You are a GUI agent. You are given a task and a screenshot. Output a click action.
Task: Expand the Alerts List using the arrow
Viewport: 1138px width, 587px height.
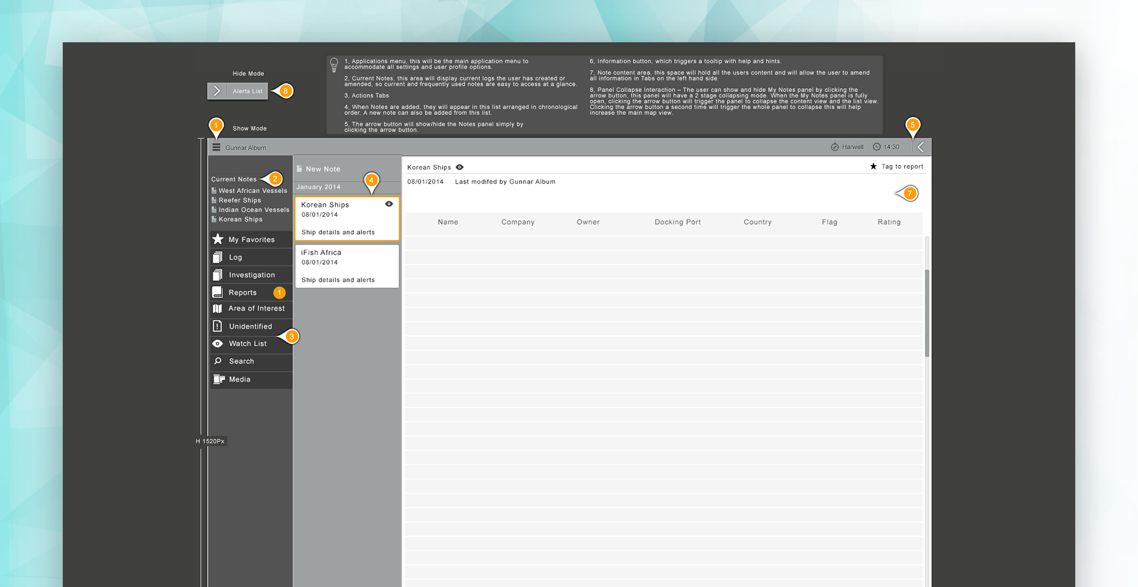pyautogui.click(x=216, y=91)
